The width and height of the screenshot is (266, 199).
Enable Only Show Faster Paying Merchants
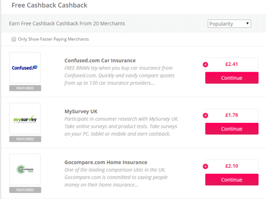tap(14, 39)
